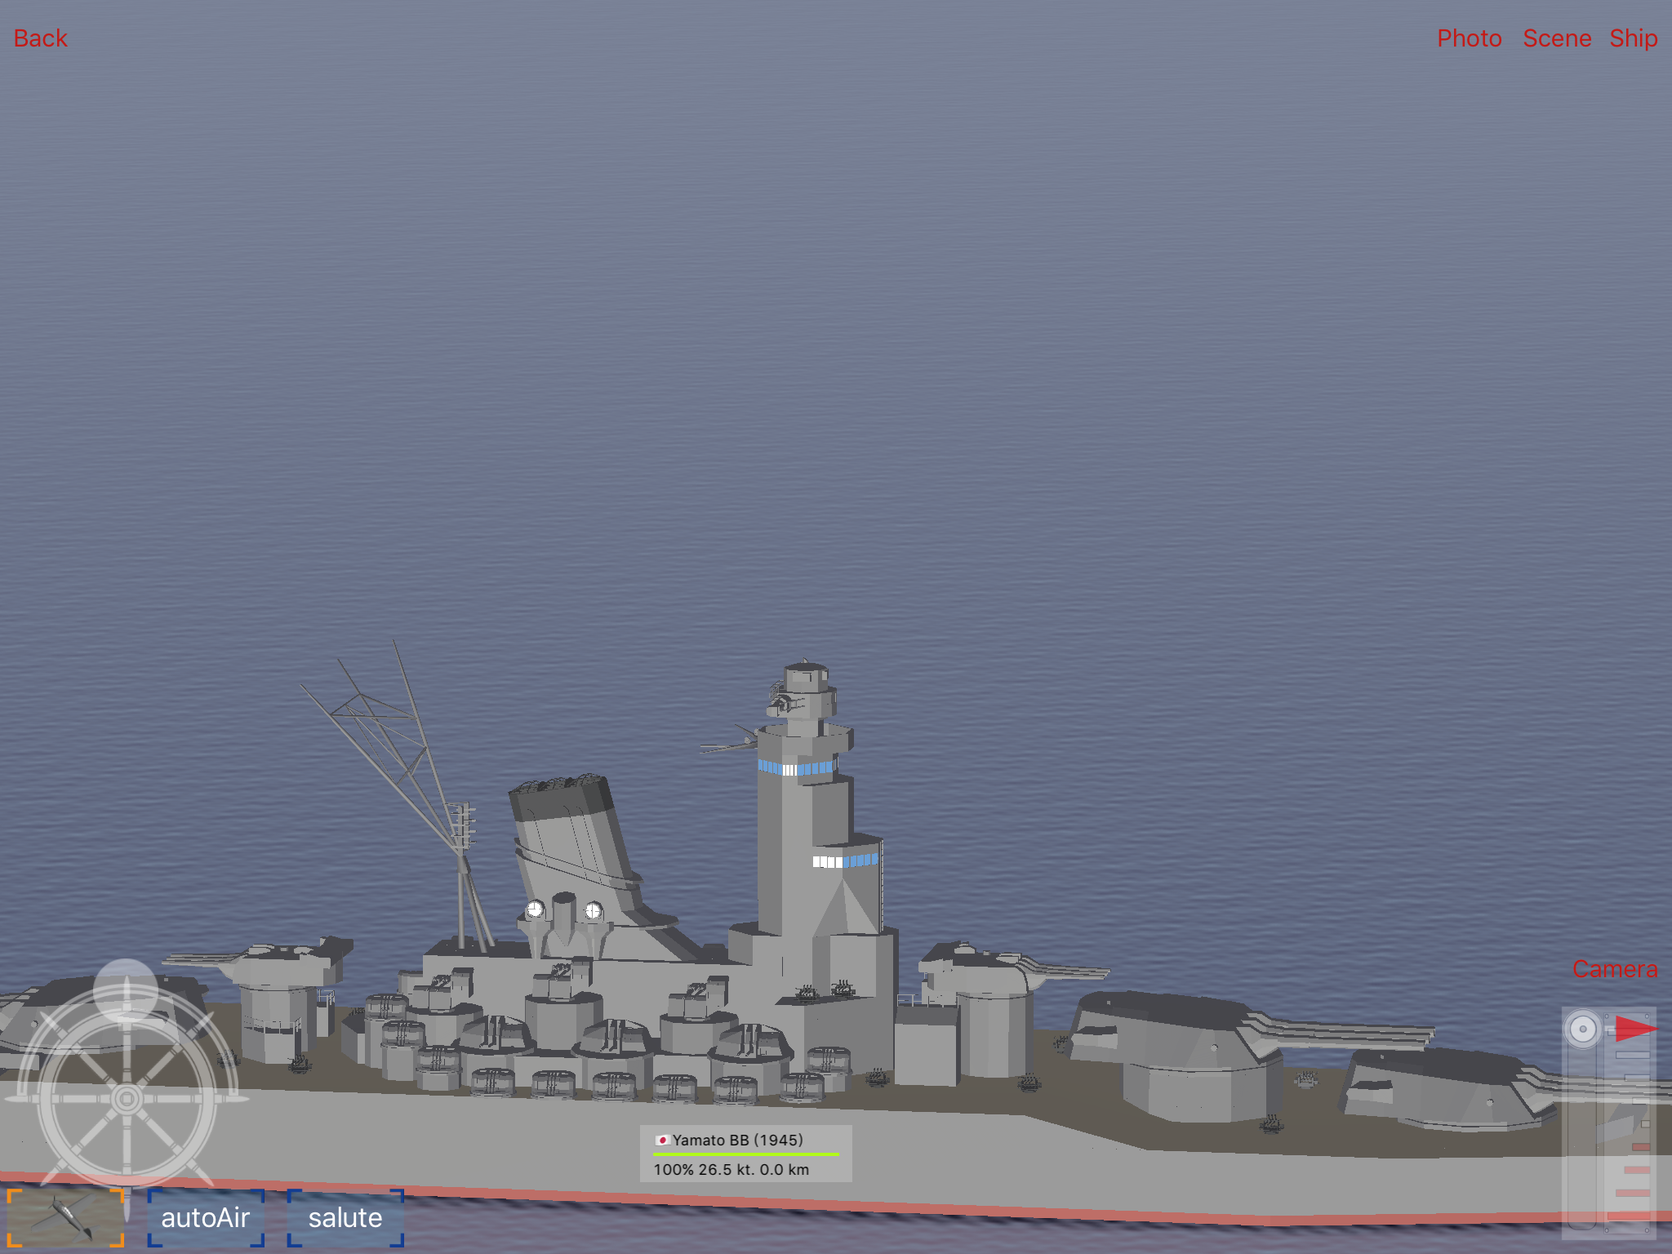Trigger the salute action
1672x1254 pixels.
pyautogui.click(x=345, y=1217)
